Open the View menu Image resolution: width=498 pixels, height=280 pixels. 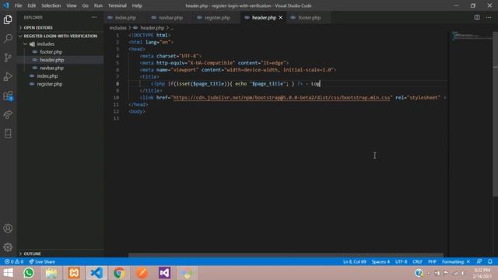click(x=72, y=5)
